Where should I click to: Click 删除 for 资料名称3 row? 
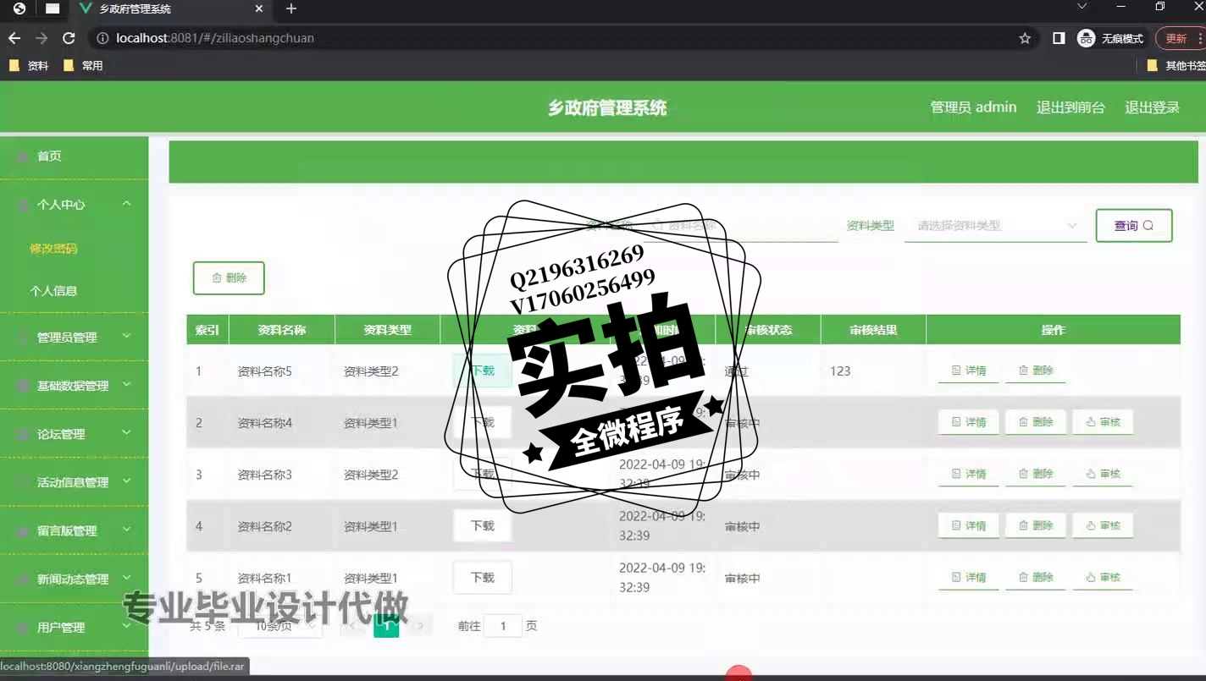click(x=1036, y=474)
